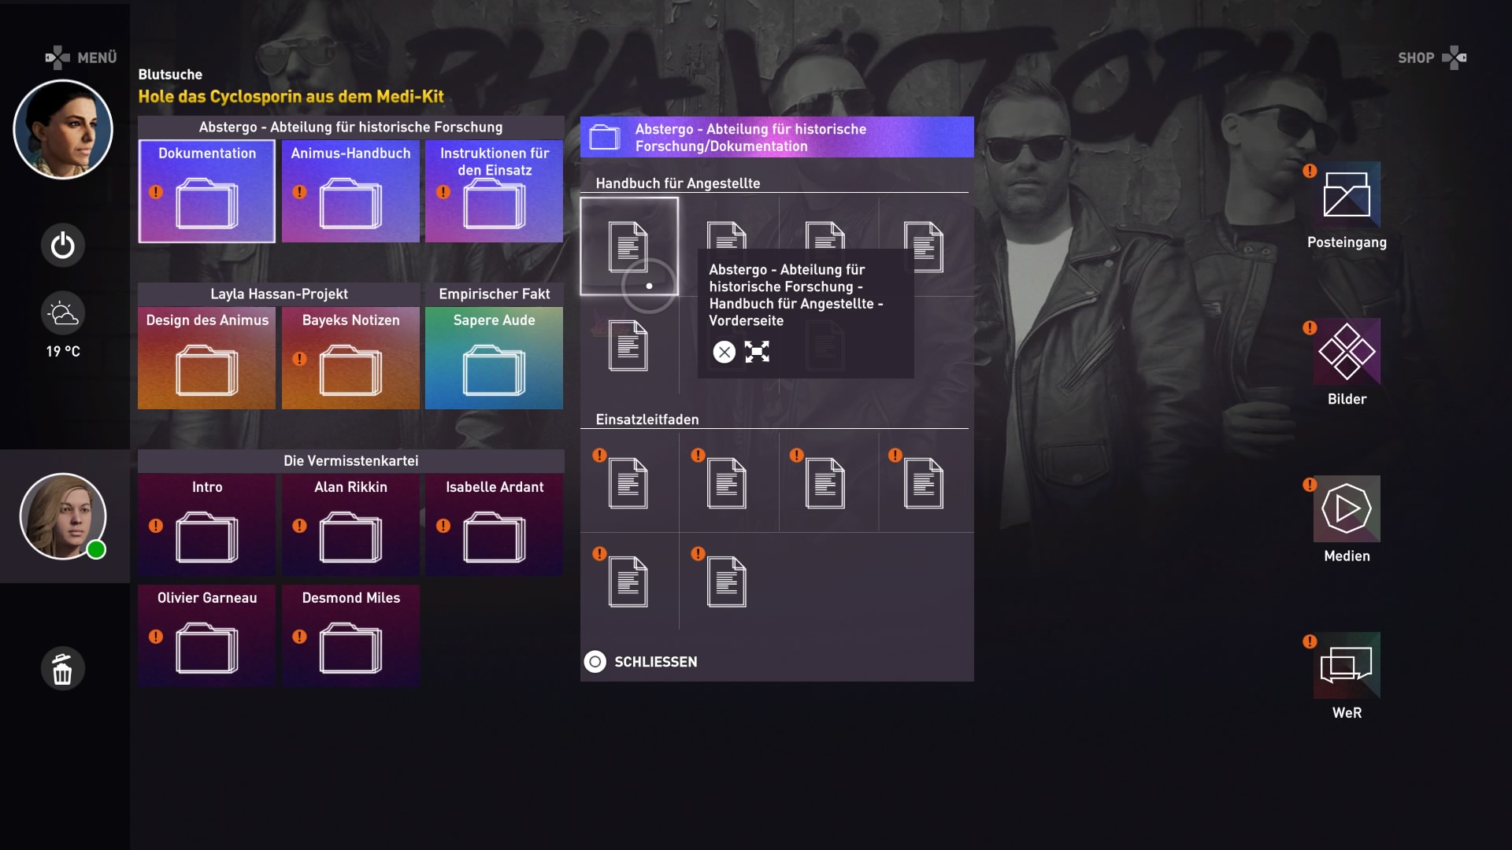The image size is (1512, 850).
Task: Open the Desmond Miles folder
Action: (x=350, y=636)
